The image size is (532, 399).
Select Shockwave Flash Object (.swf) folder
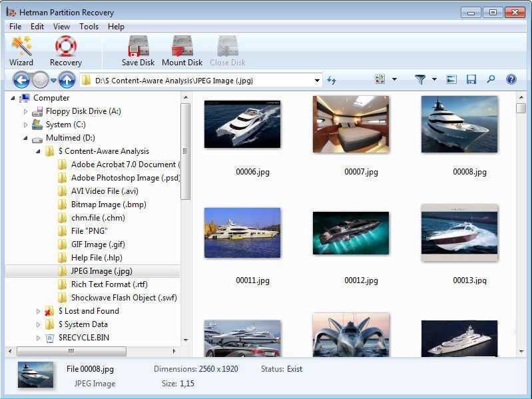click(117, 298)
